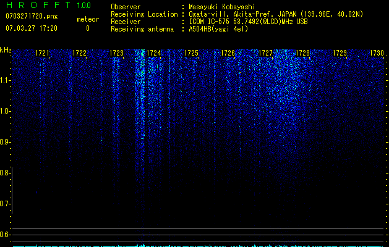389x247 pixels.
Task: Click the 'Observer' field label
Action: pos(126,7)
